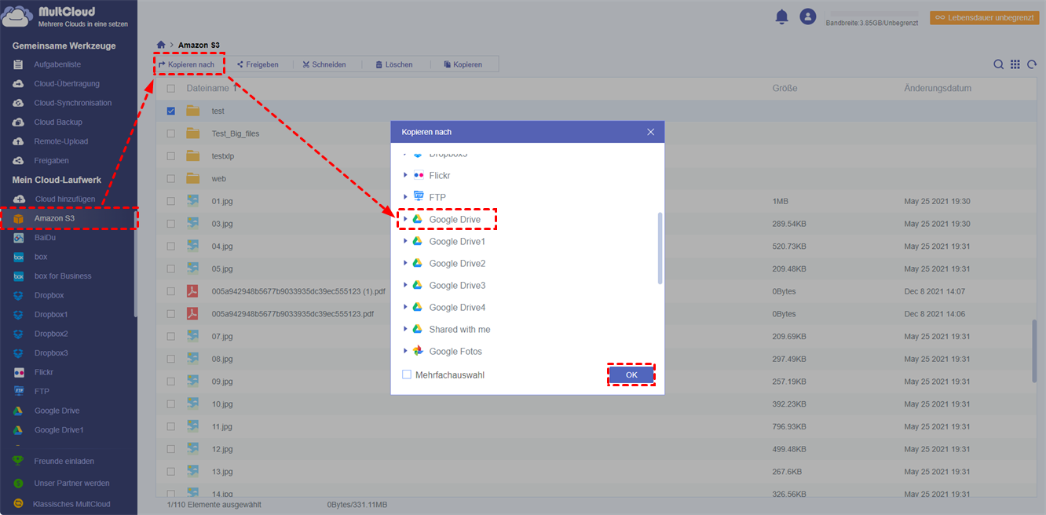1046x515 pixels.
Task: Open file 10.jpg
Action: point(221,404)
